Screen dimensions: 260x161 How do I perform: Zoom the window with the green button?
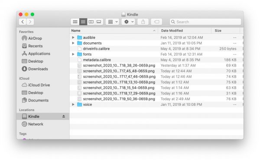pyautogui.click(x=32, y=14)
